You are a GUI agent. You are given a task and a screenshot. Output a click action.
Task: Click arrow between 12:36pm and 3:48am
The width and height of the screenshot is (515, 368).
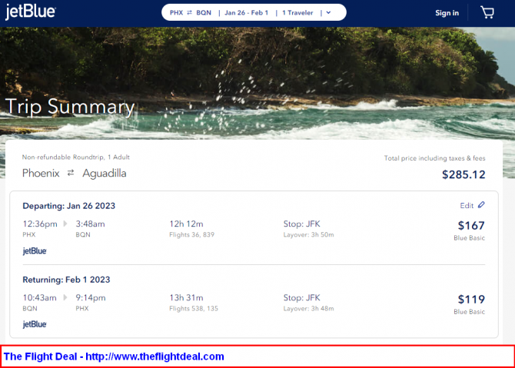[x=65, y=224]
